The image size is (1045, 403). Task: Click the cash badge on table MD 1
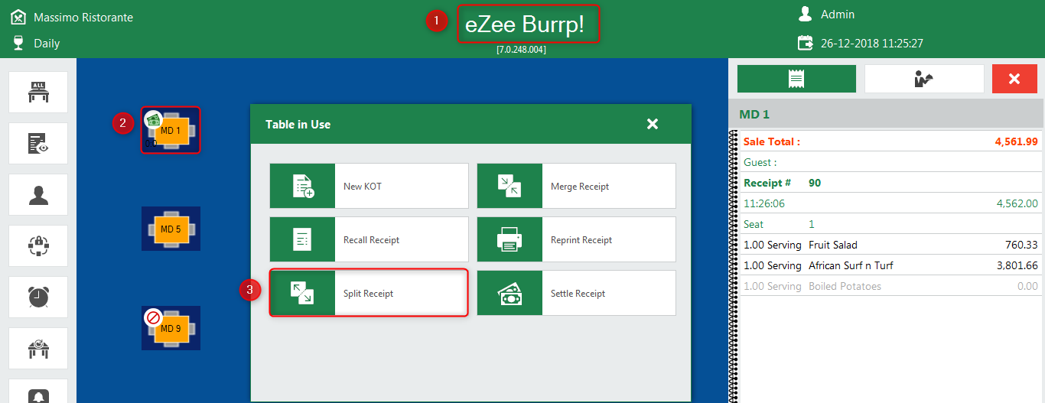click(153, 119)
